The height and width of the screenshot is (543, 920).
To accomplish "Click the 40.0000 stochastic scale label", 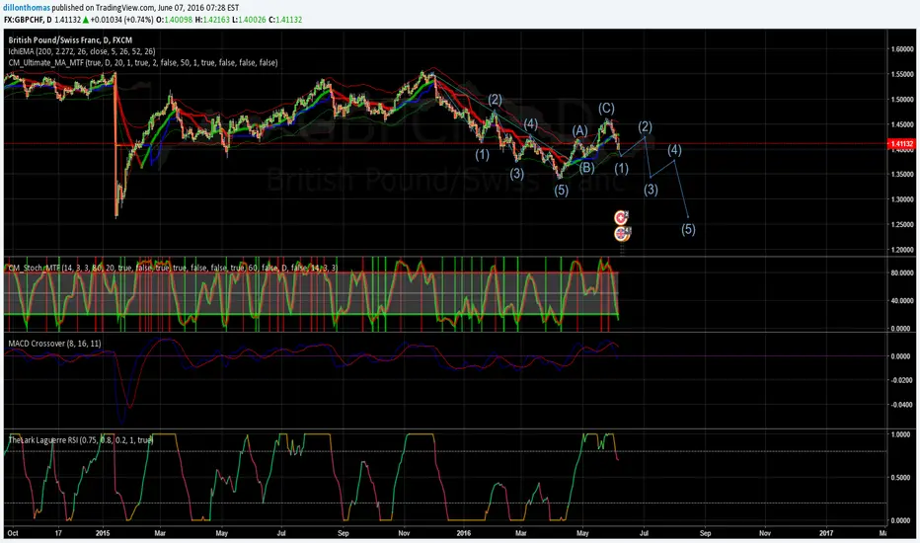I will click(x=902, y=301).
